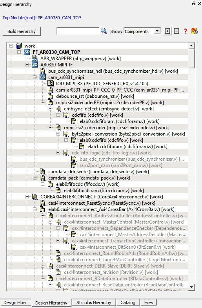The height and width of the screenshot is (308, 202).
Task: Collapse the camdata_pack tree node
Action: 35,178
